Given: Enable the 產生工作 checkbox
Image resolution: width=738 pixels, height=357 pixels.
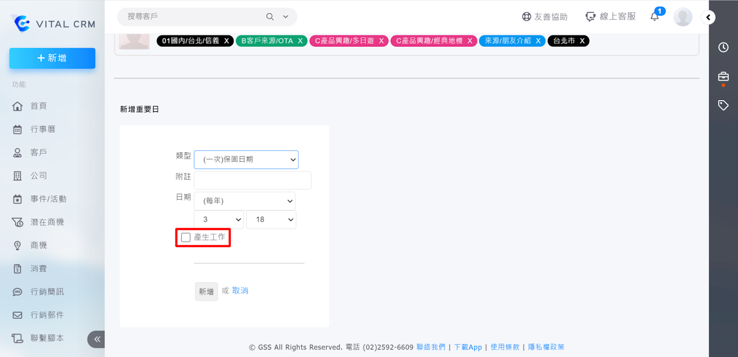Looking at the screenshot, I should click(186, 237).
